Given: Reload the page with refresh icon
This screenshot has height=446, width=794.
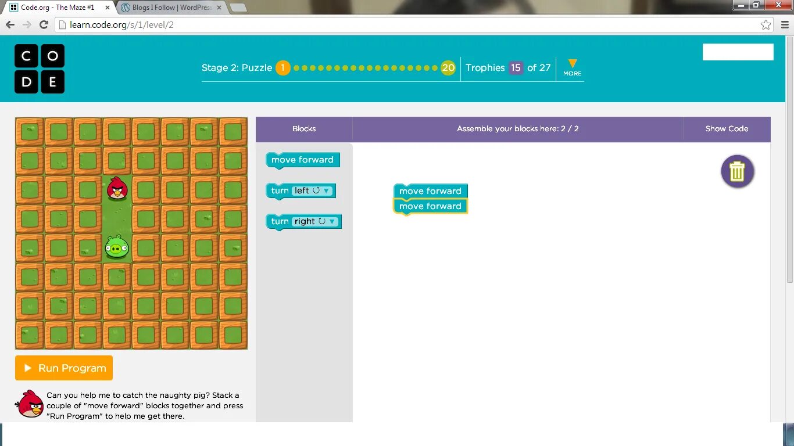Looking at the screenshot, I should 44,25.
